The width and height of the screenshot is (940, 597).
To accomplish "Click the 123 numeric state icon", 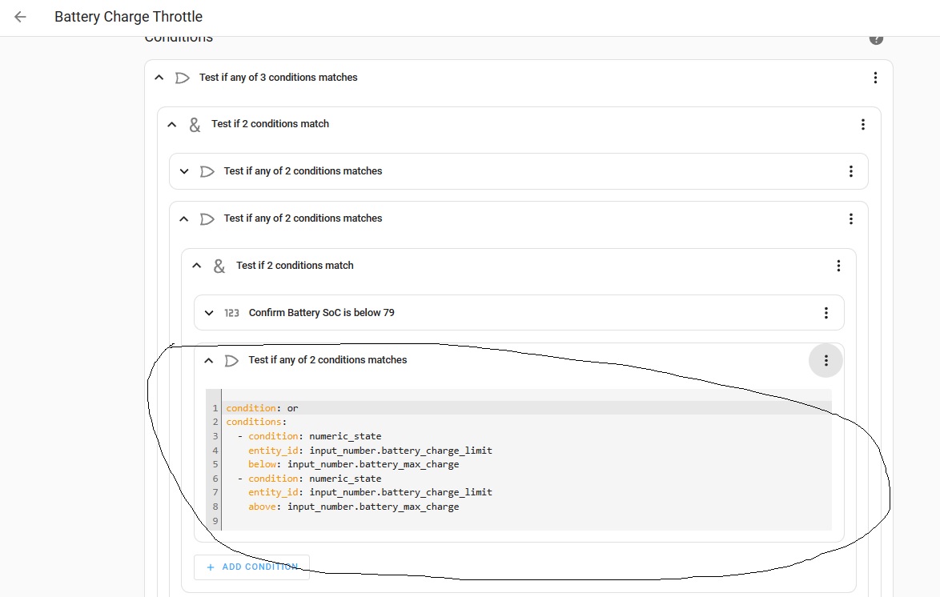I will (231, 313).
